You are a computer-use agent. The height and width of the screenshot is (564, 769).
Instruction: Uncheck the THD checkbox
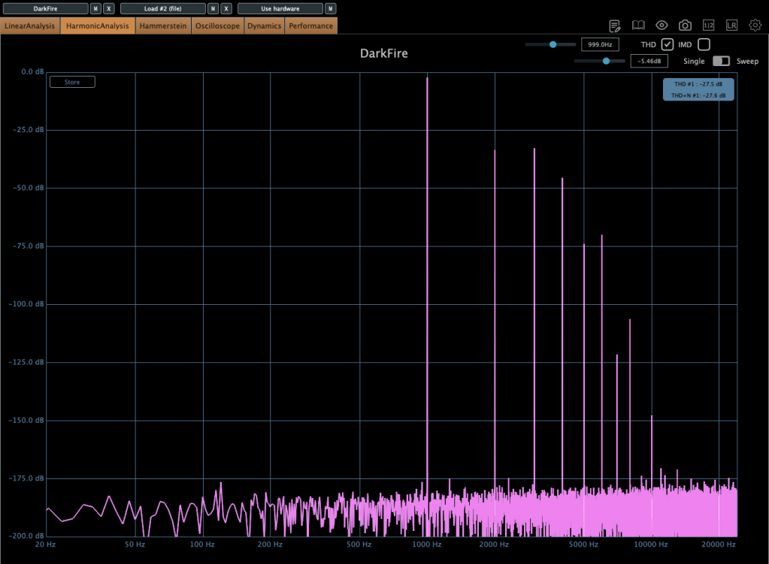[668, 45]
